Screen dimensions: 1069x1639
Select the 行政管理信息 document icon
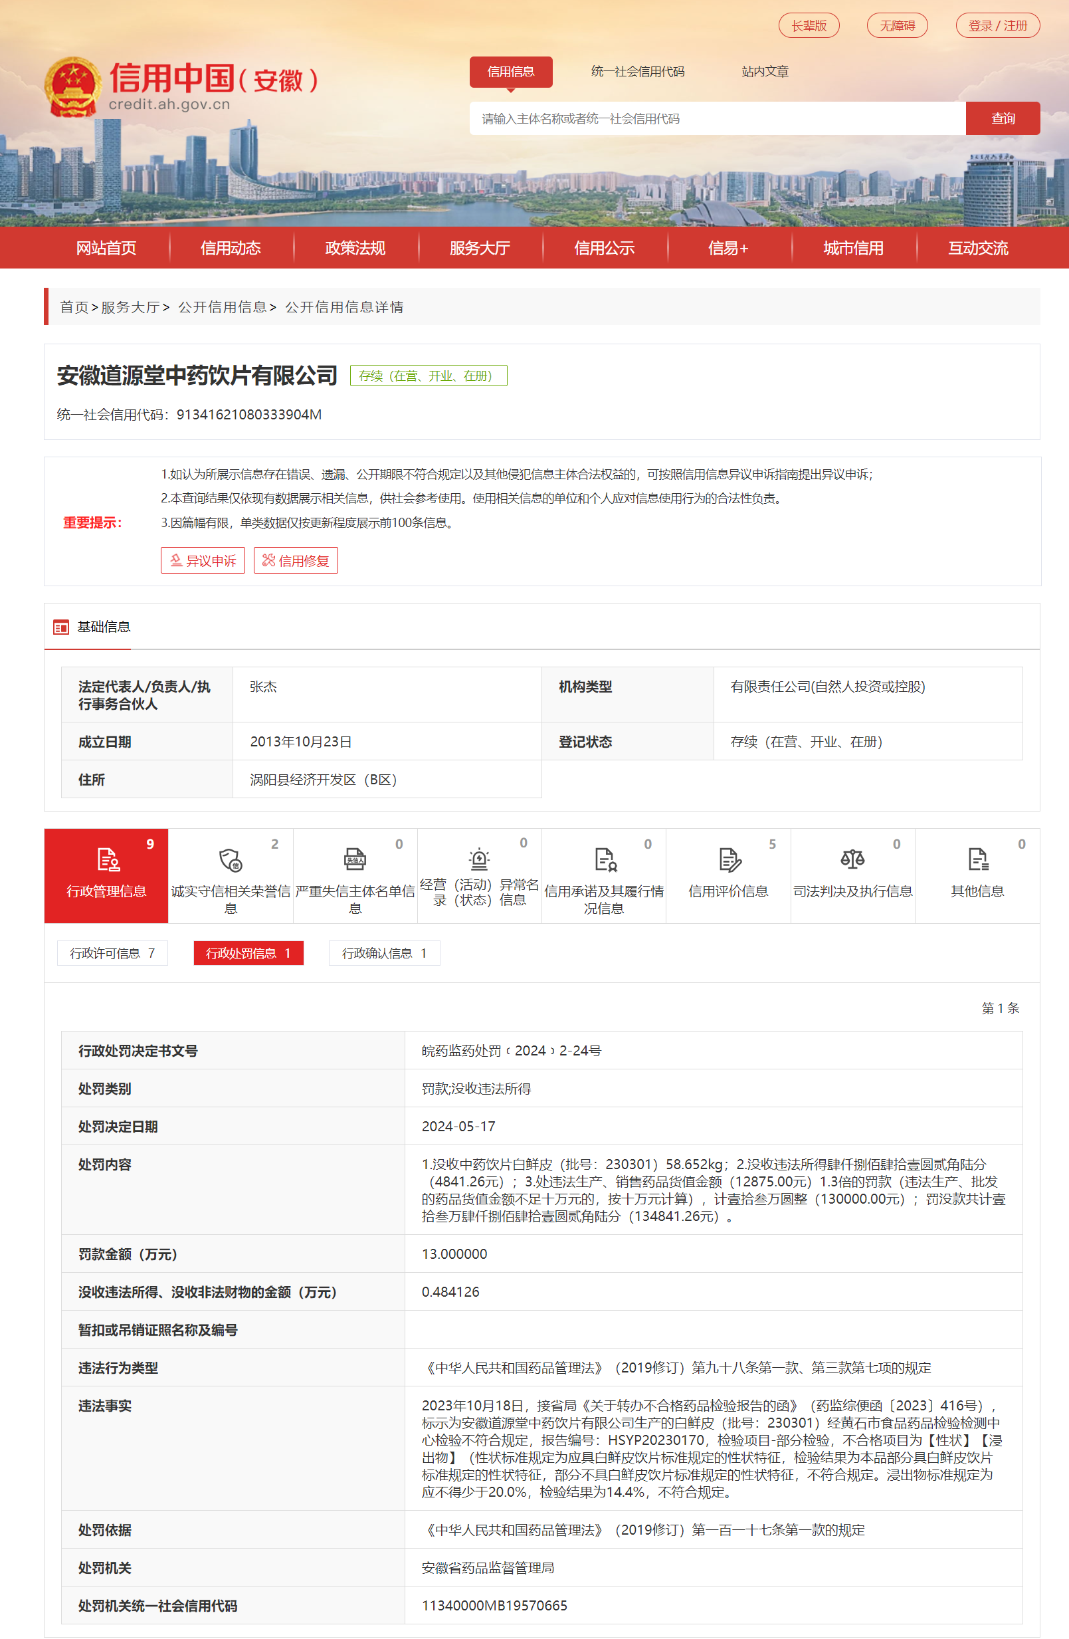[x=108, y=860]
